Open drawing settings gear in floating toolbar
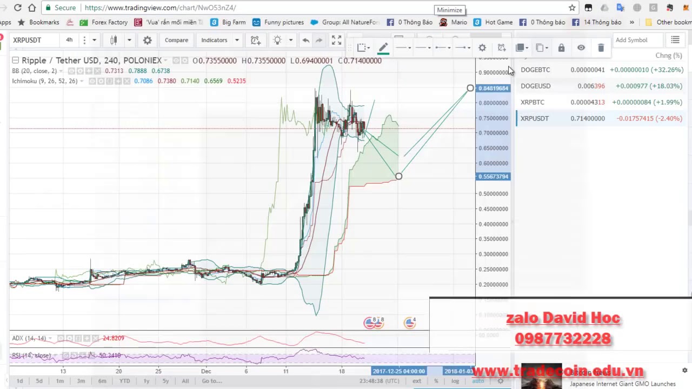The image size is (692, 389). 482,48
